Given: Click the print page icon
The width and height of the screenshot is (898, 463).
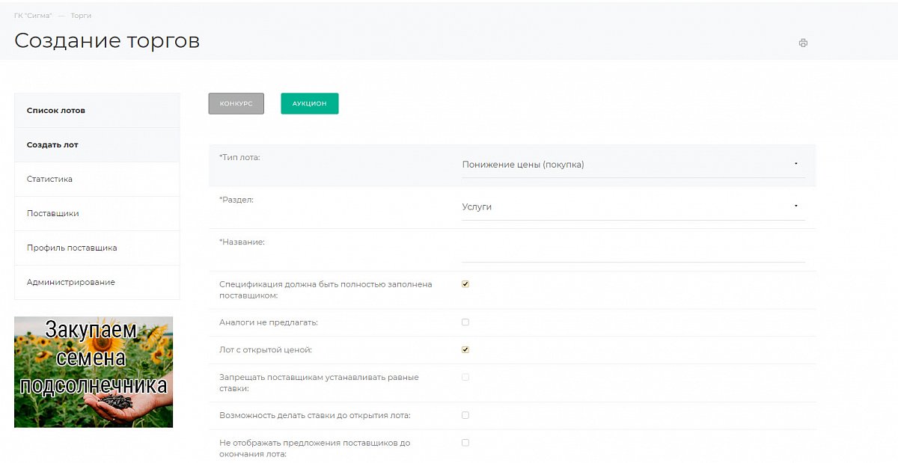Looking at the screenshot, I should (x=803, y=43).
